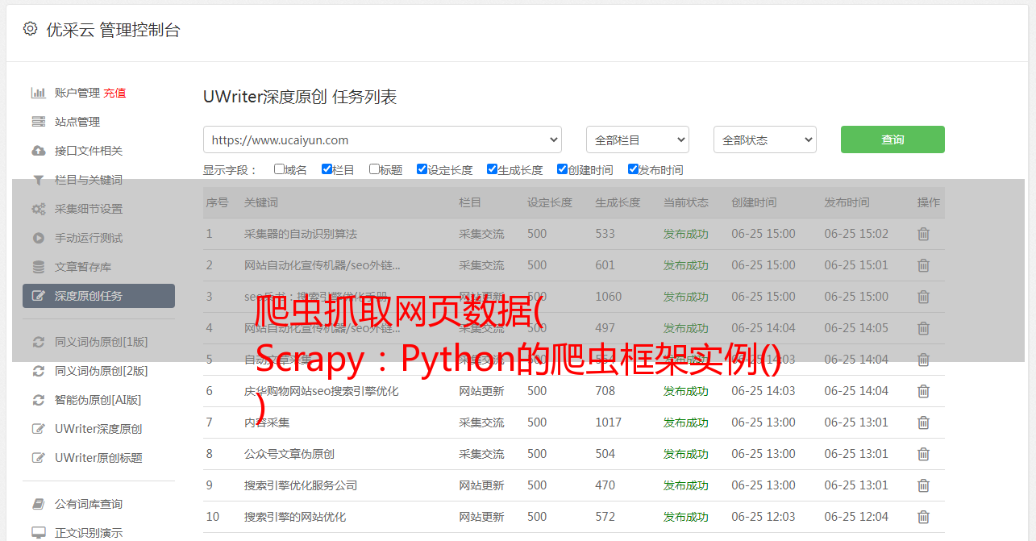Delete the 公众号文章伪原创 task via trash icon
The width and height of the screenshot is (1036, 541).
tap(923, 454)
